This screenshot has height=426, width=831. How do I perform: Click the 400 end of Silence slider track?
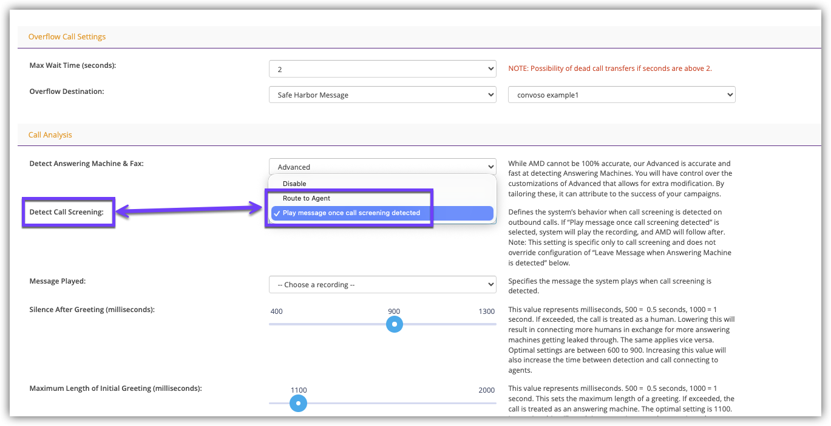pos(271,324)
